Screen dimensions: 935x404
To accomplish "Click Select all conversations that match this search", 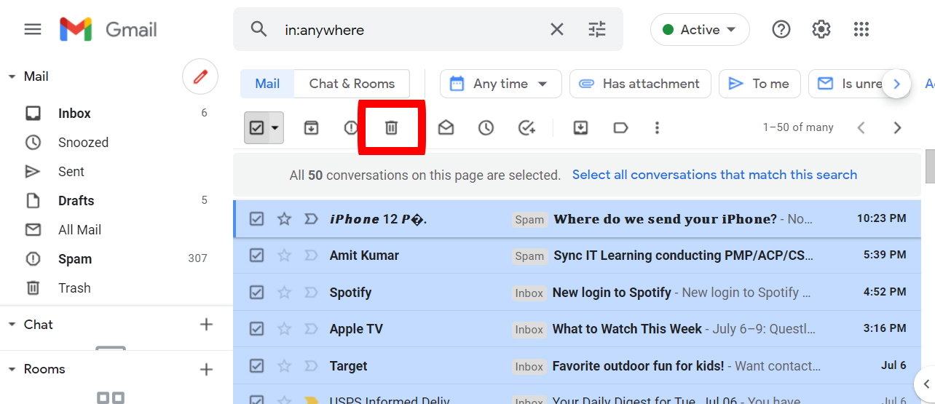I will click(x=714, y=175).
